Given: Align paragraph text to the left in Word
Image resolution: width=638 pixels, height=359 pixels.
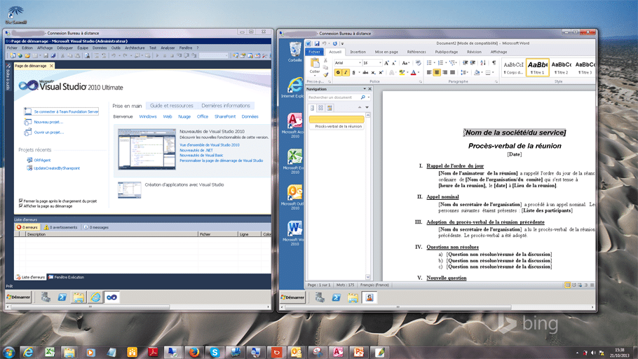Looking at the screenshot, I should 429,72.
